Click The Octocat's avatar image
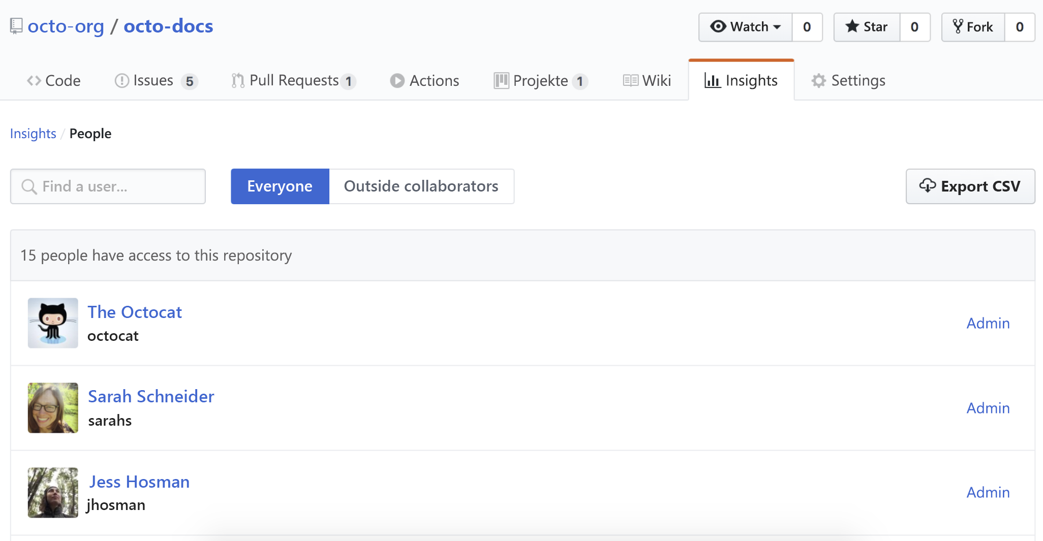1043x541 pixels. tap(52, 323)
